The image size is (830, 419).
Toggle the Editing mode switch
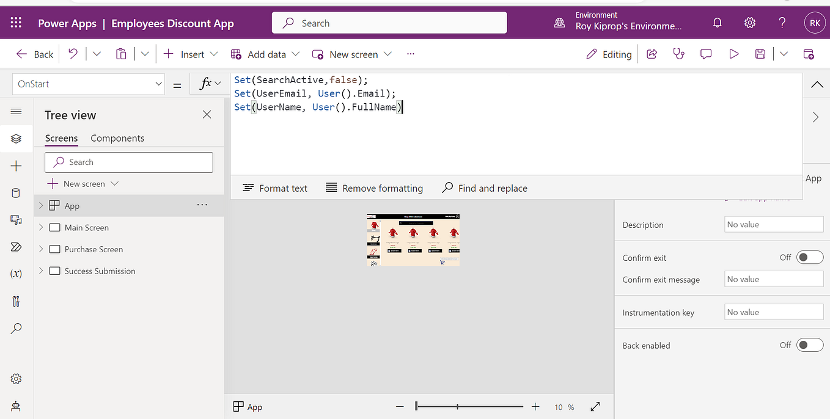(x=609, y=54)
